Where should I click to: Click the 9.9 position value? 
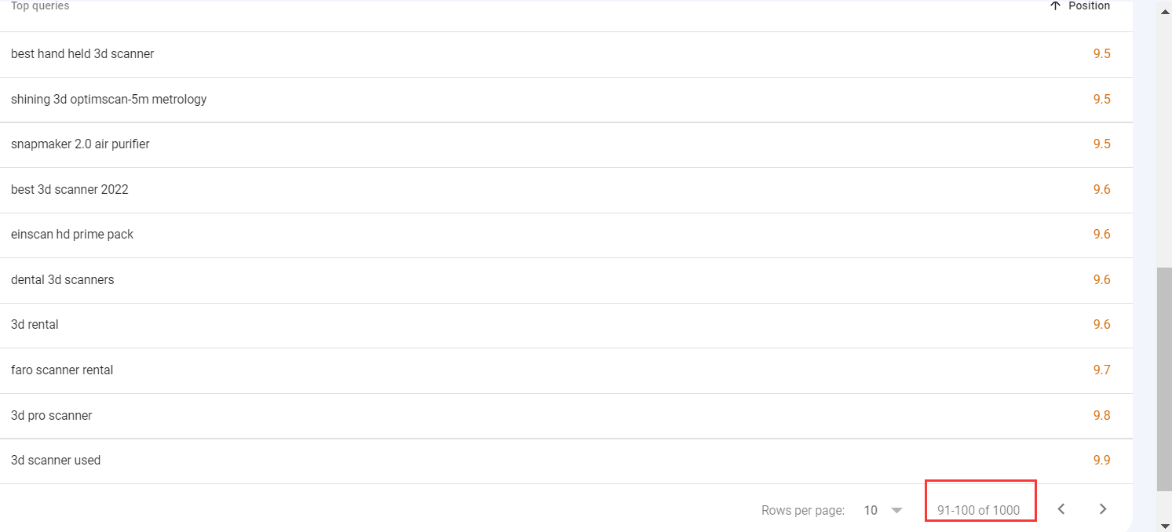tap(1101, 461)
